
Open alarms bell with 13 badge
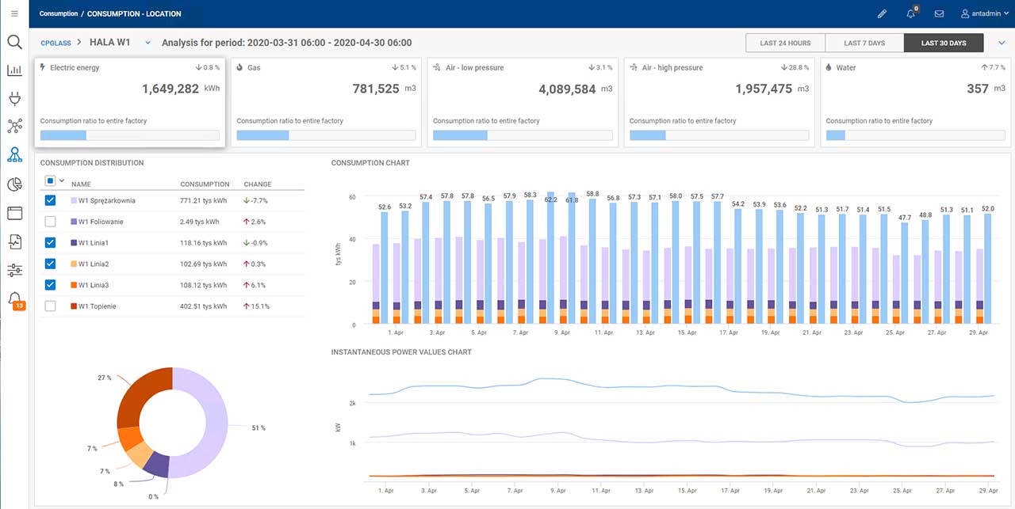pos(14,298)
